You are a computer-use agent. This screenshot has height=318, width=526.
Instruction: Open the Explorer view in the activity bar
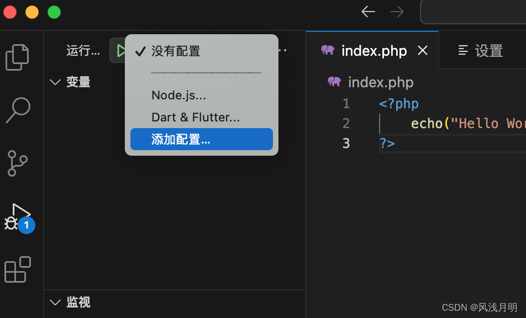17,57
